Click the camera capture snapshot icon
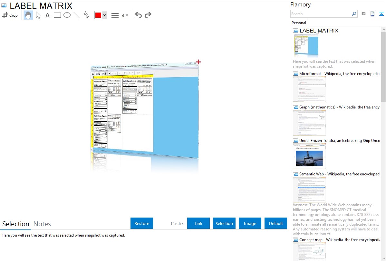 pos(363,14)
